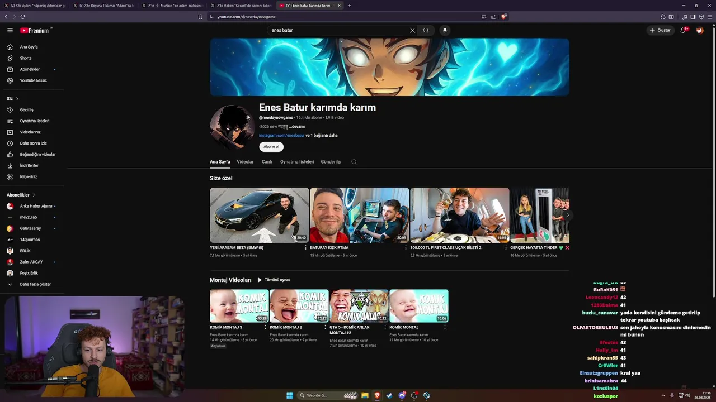Open File Explorer from the taskbar
The height and width of the screenshot is (402, 716).
pos(365,395)
